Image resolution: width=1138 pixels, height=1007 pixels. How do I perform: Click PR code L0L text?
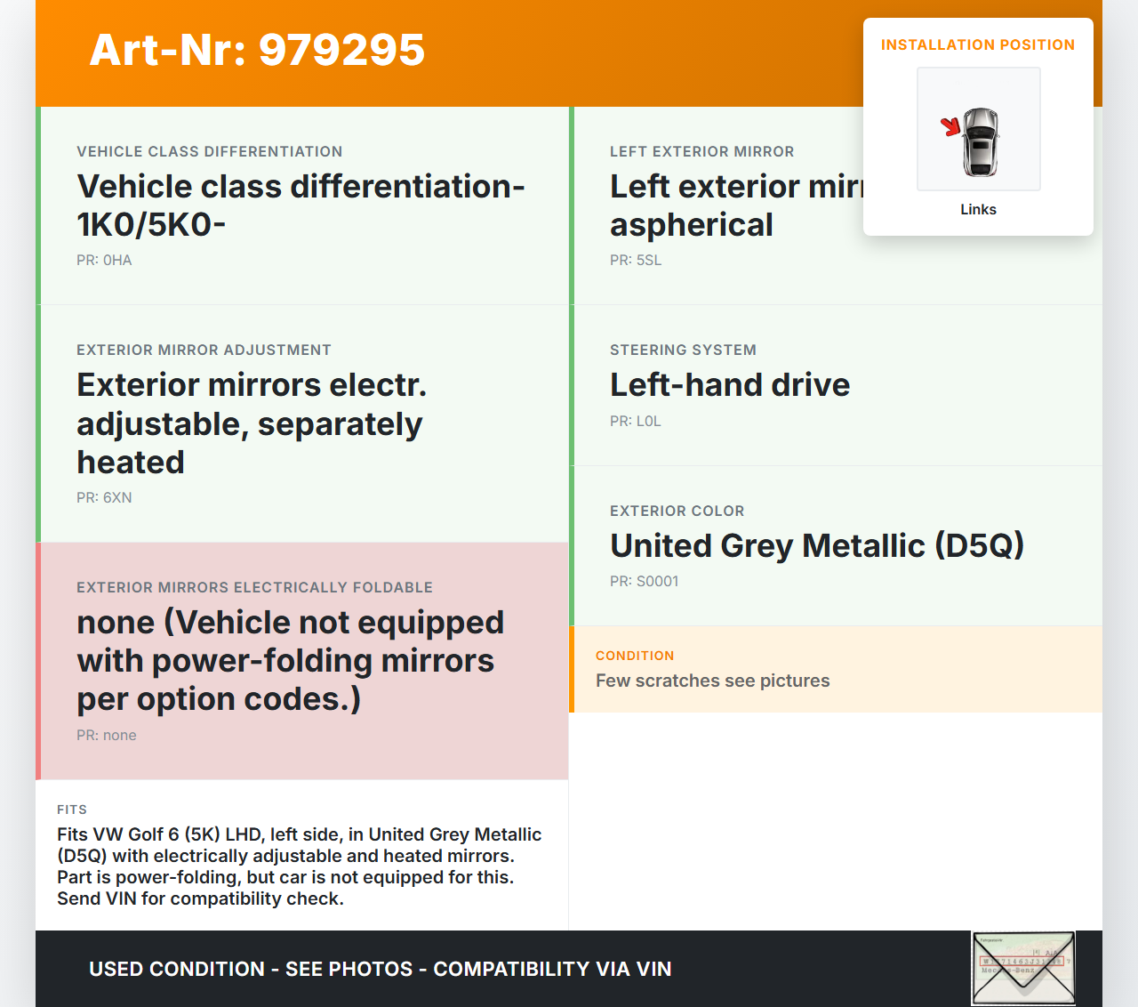636,421
